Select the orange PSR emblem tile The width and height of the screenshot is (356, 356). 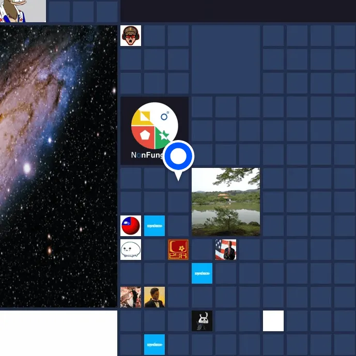(178, 249)
